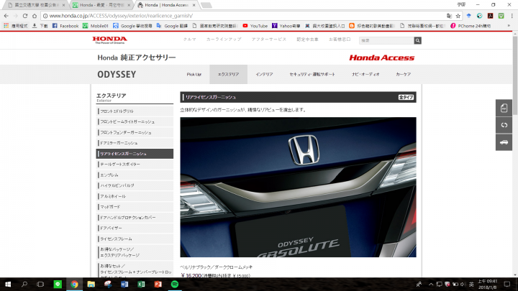Screen dimensions: 518x291
Task: Go back using browser back arrow
Action: [x=6, y=16]
